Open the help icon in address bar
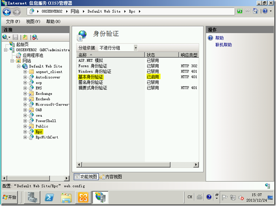The height and width of the screenshot is (206, 276). [x=265, y=11]
